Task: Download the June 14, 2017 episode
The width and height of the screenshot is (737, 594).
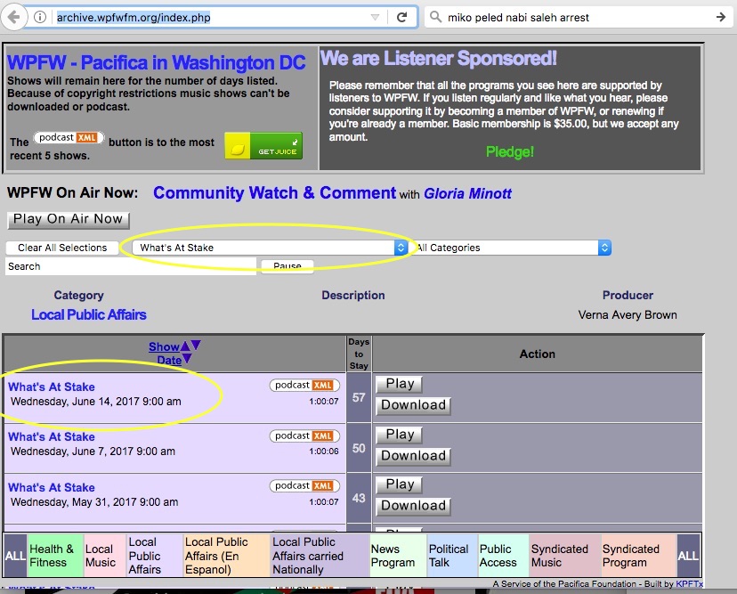Action: 414,405
